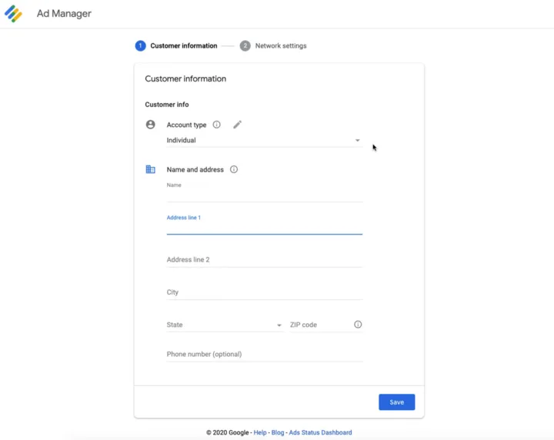
Task: Focus the City input field
Action: click(x=264, y=292)
